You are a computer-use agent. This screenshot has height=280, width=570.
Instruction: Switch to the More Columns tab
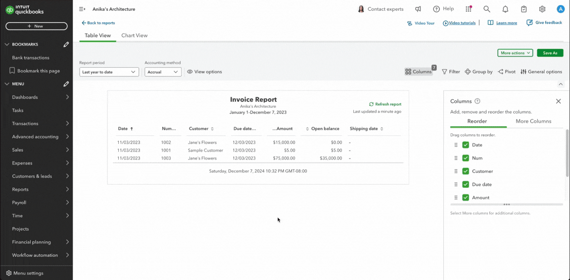(x=533, y=121)
